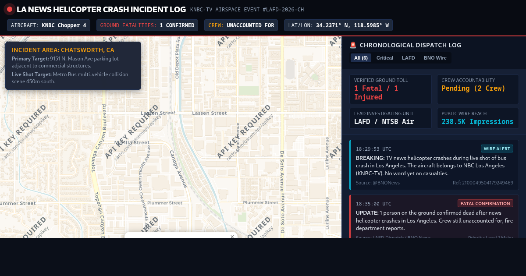Filter the log by BNO Wire

pyautogui.click(x=435, y=58)
